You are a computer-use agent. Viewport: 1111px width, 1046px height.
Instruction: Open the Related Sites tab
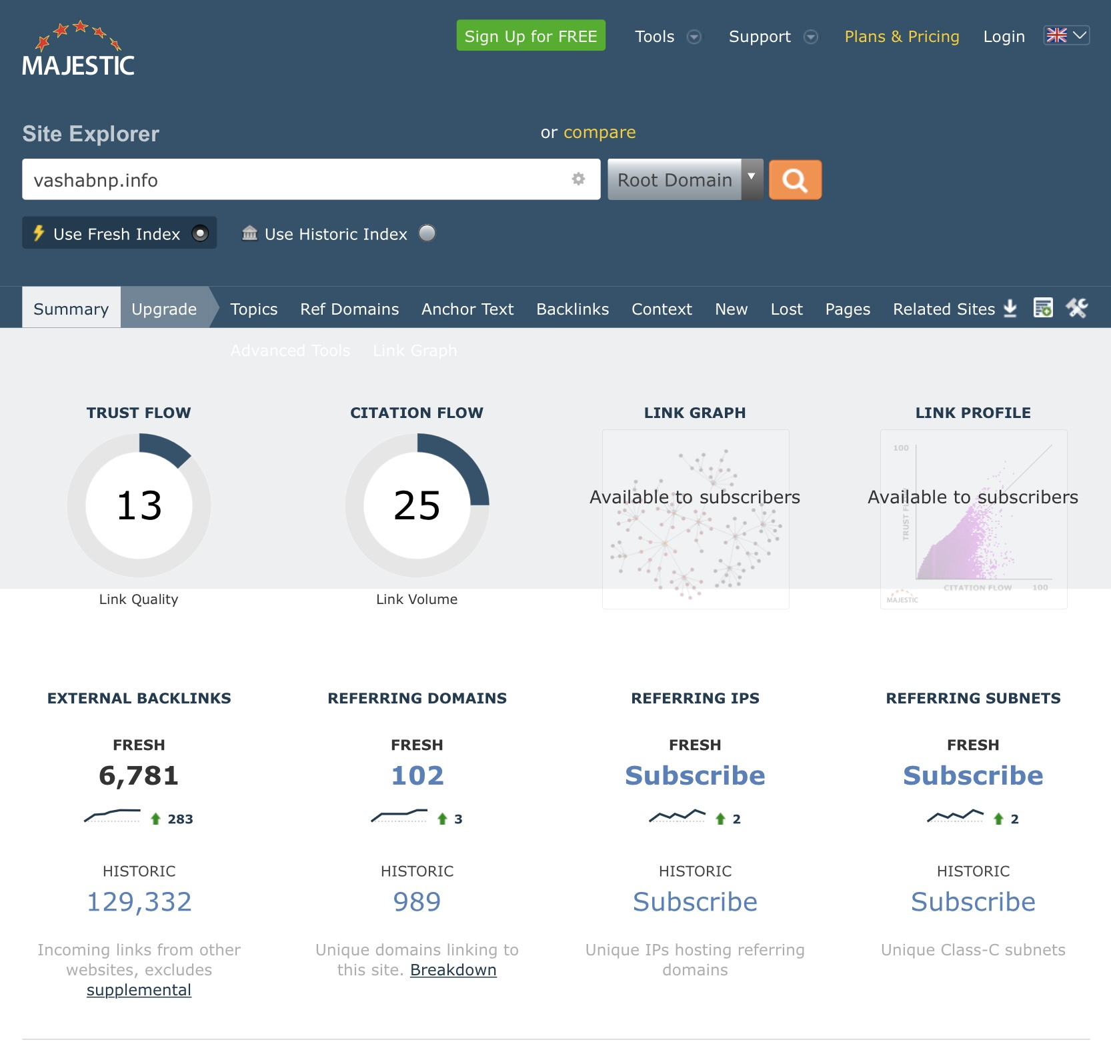click(x=944, y=309)
